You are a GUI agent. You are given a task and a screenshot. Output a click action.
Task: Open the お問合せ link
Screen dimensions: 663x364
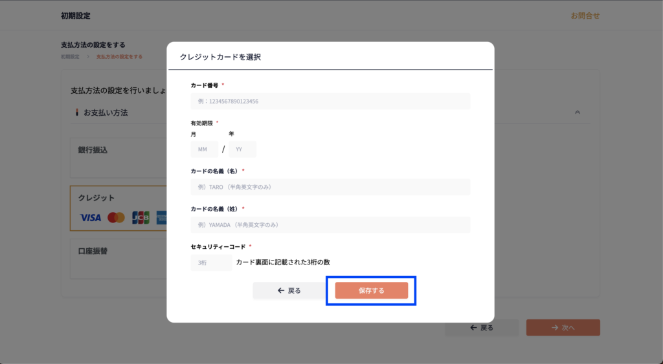click(x=585, y=16)
